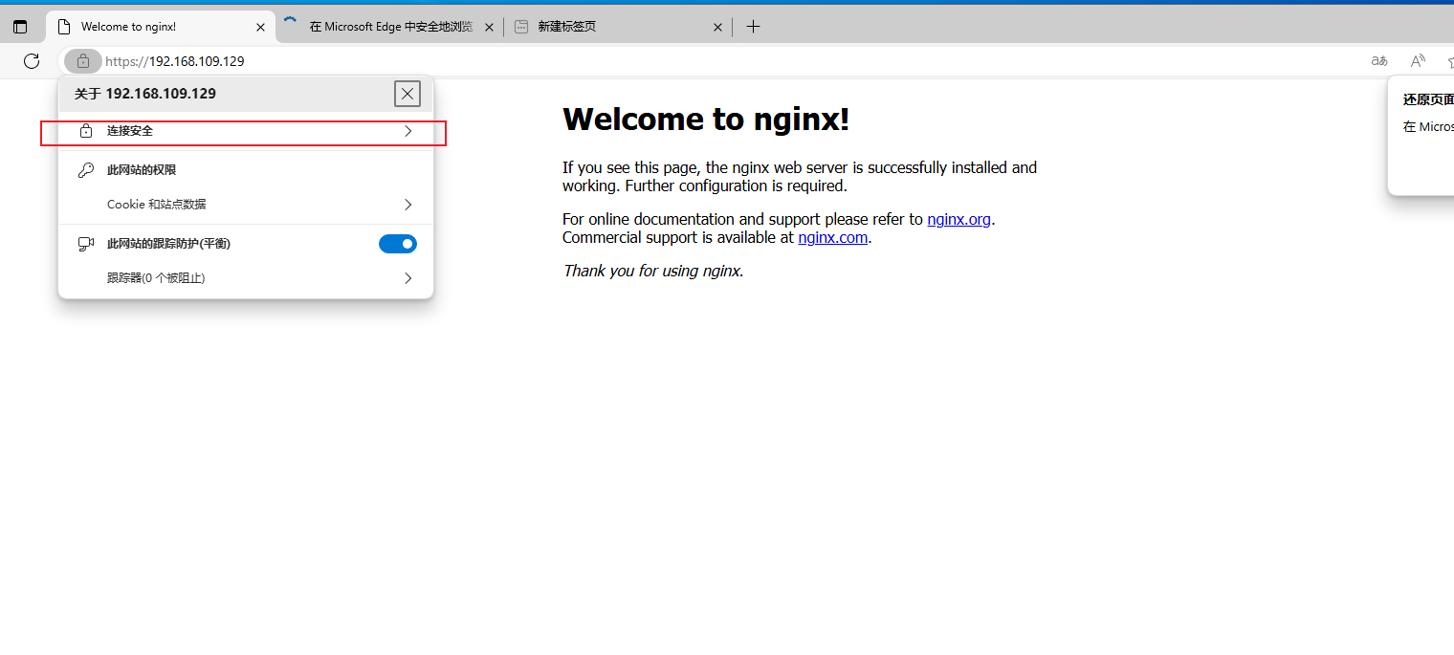
Task: Close the site info popup with X
Action: point(408,94)
